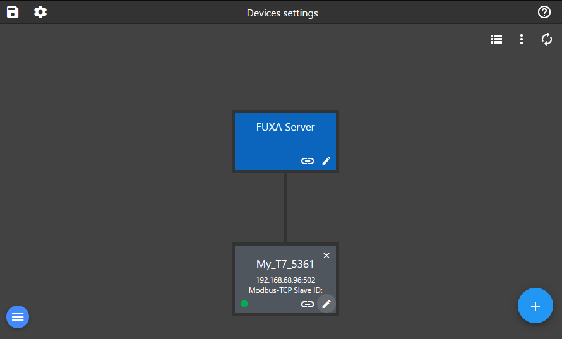
Task: Click the Modbus-TCP Slave ID label
Action: [285, 290]
